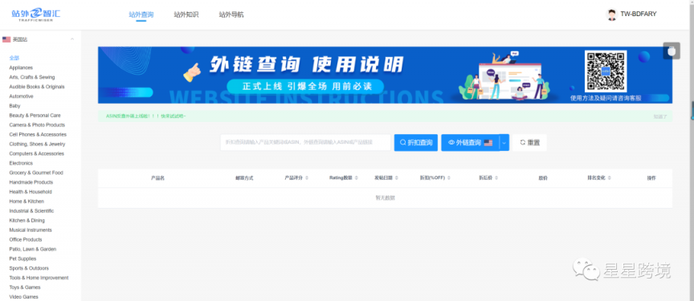Click the floating widget icon beside the banner
Screen dimensions: 694x301
(x=672, y=51)
